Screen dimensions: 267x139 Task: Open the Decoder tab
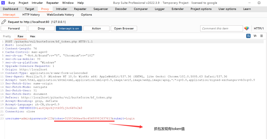coord(121,9)
